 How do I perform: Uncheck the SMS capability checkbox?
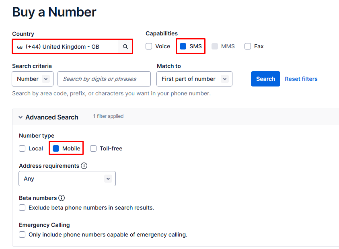click(x=183, y=46)
